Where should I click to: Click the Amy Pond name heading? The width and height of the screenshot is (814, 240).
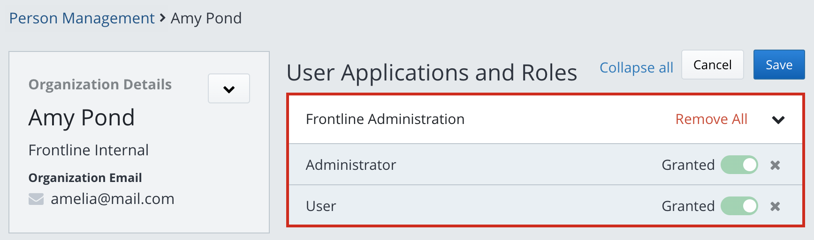(82, 117)
